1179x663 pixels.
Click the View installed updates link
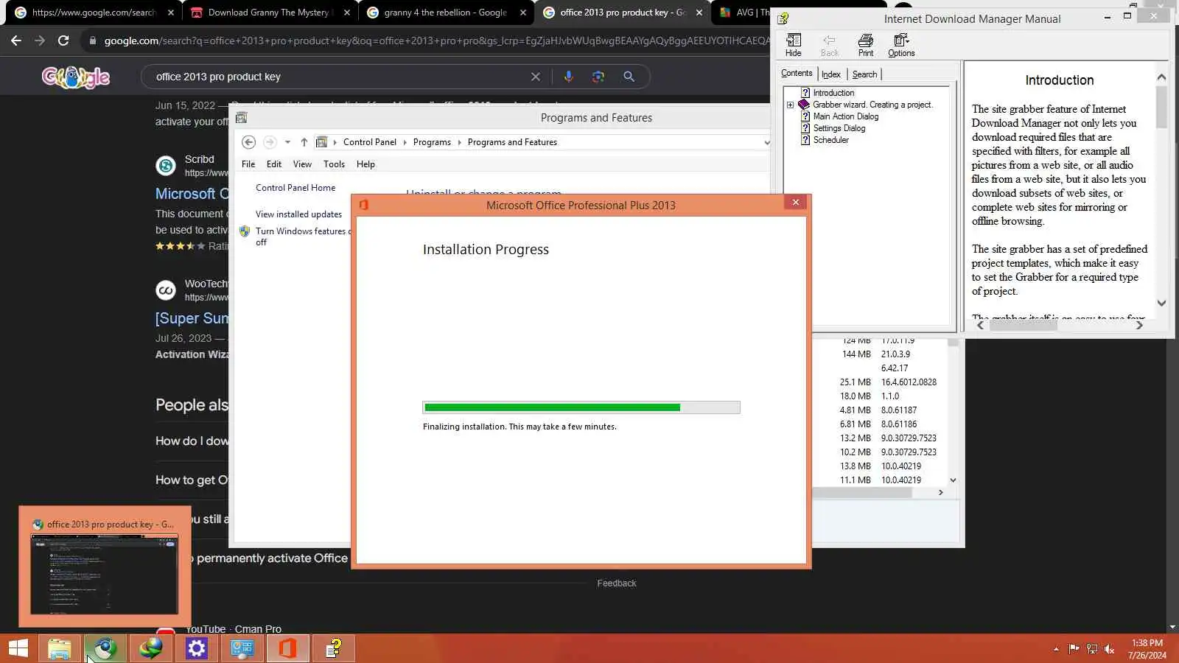(x=298, y=214)
